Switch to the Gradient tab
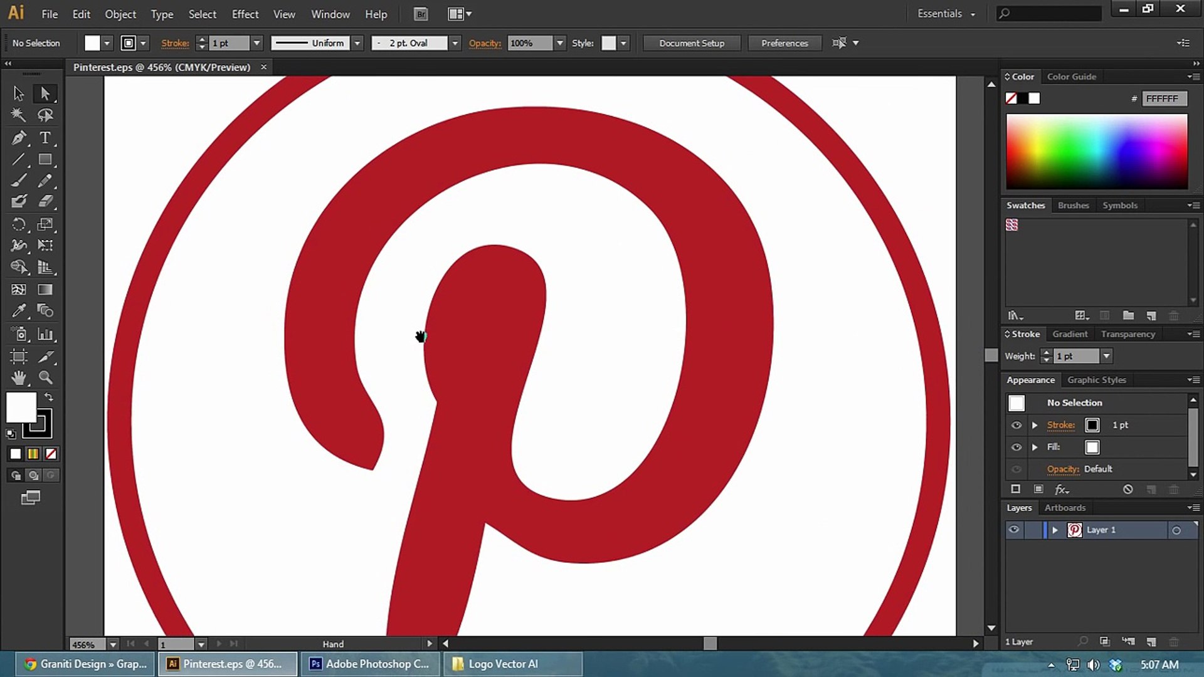 point(1070,334)
